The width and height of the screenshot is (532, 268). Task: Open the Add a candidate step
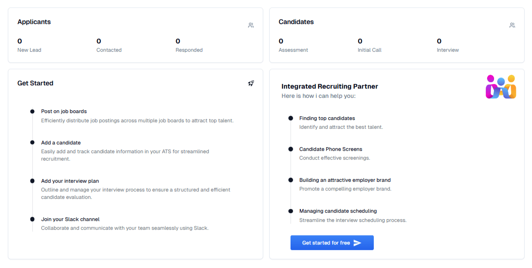tap(61, 143)
